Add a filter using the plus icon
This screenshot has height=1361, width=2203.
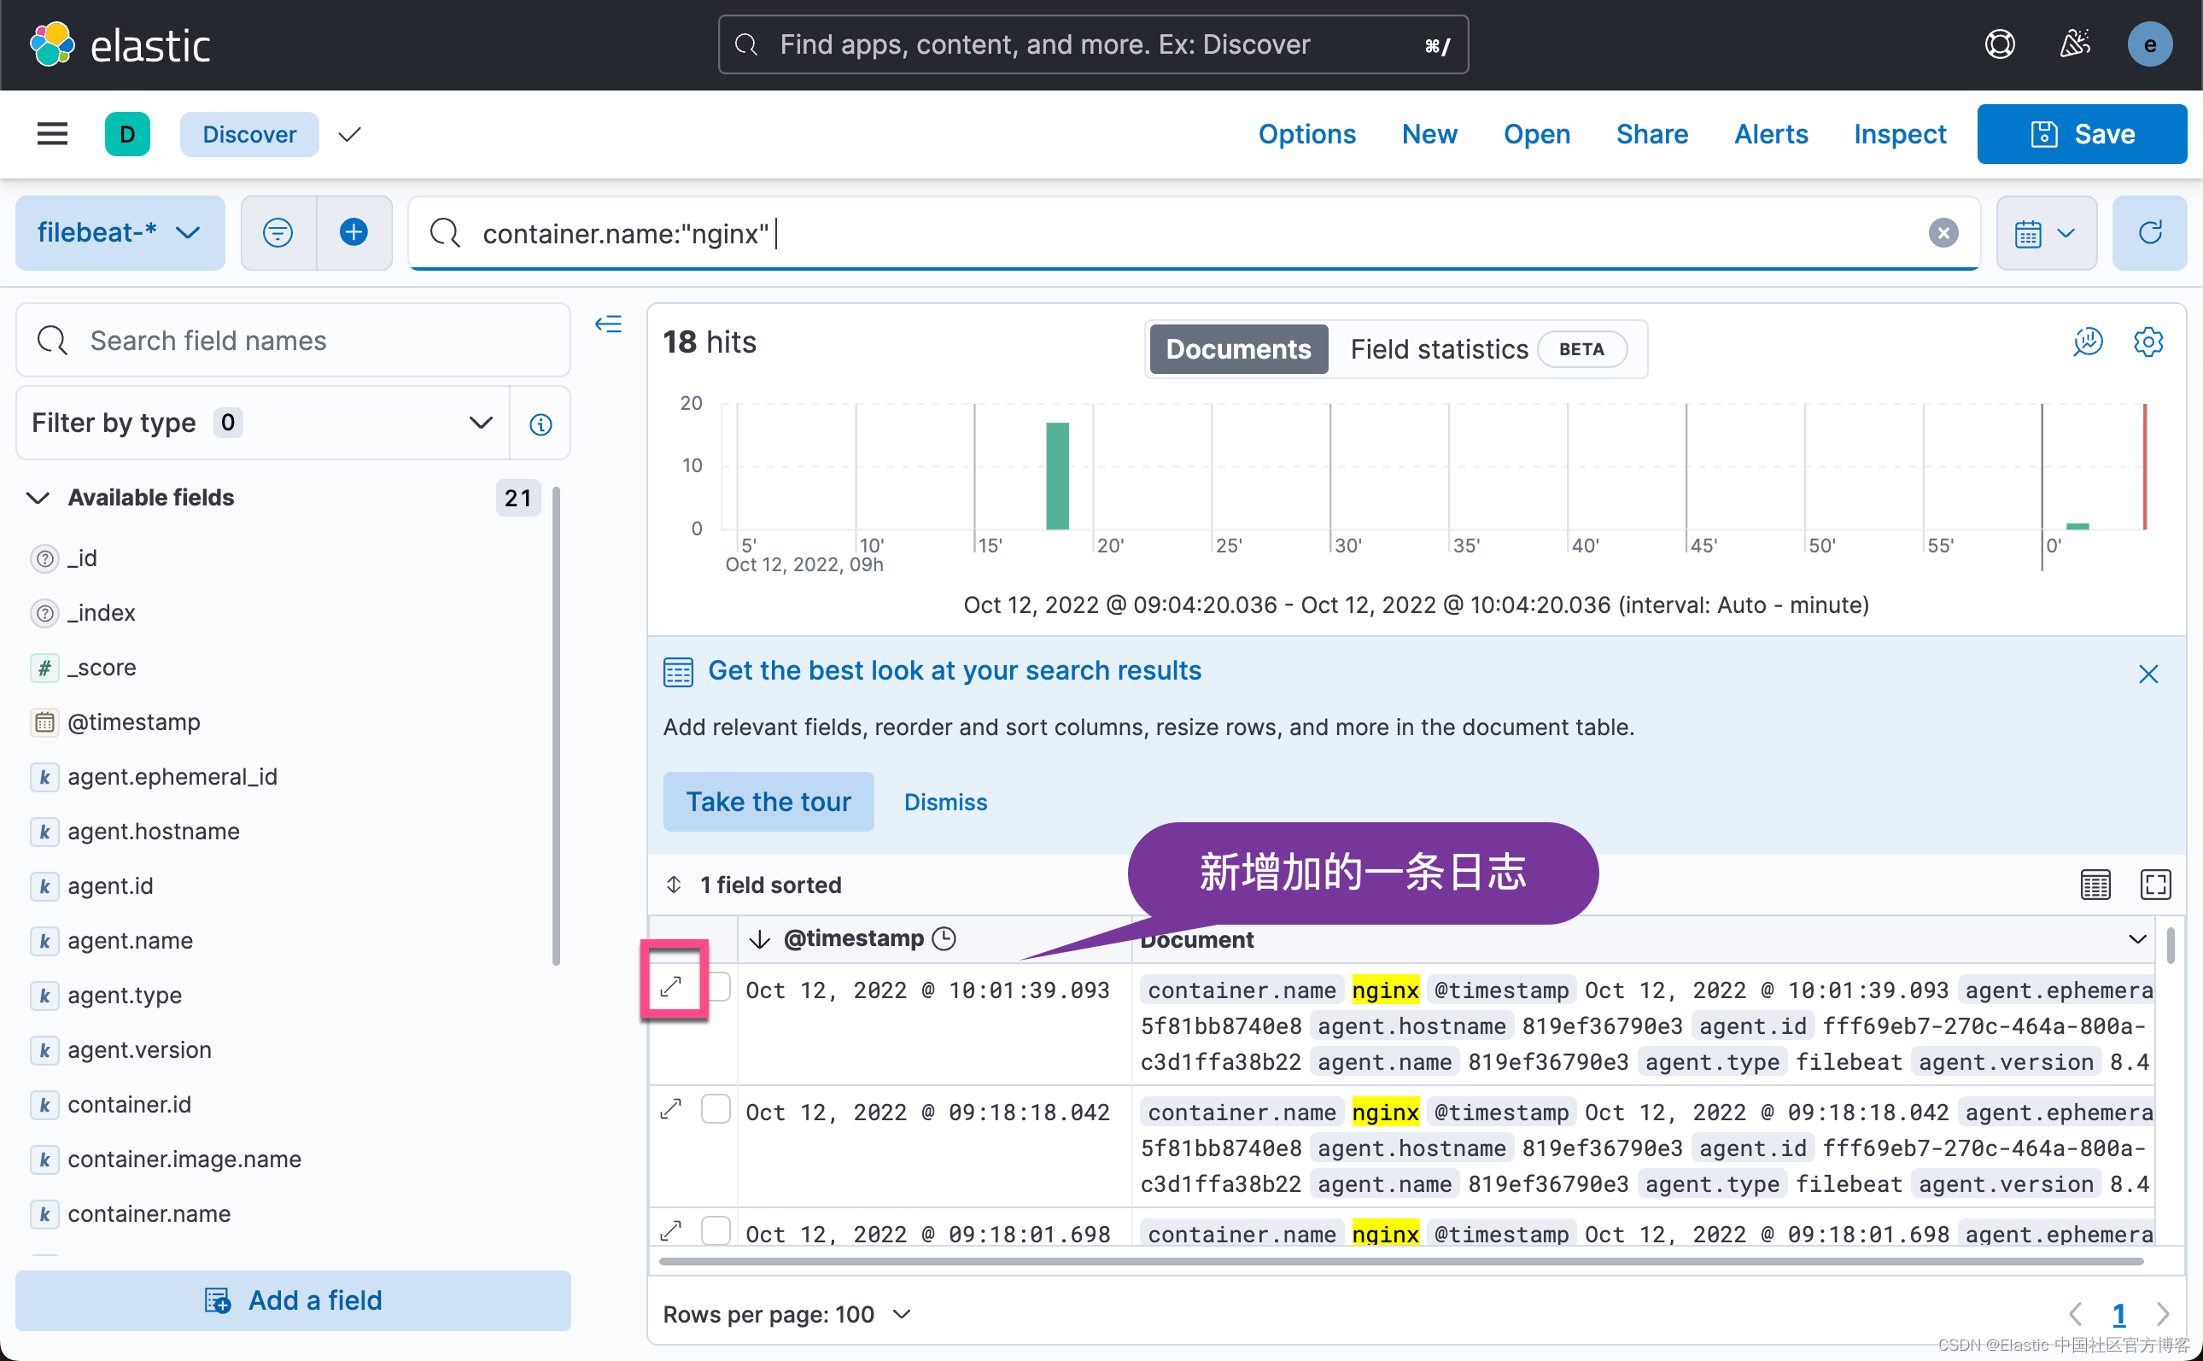coord(354,232)
